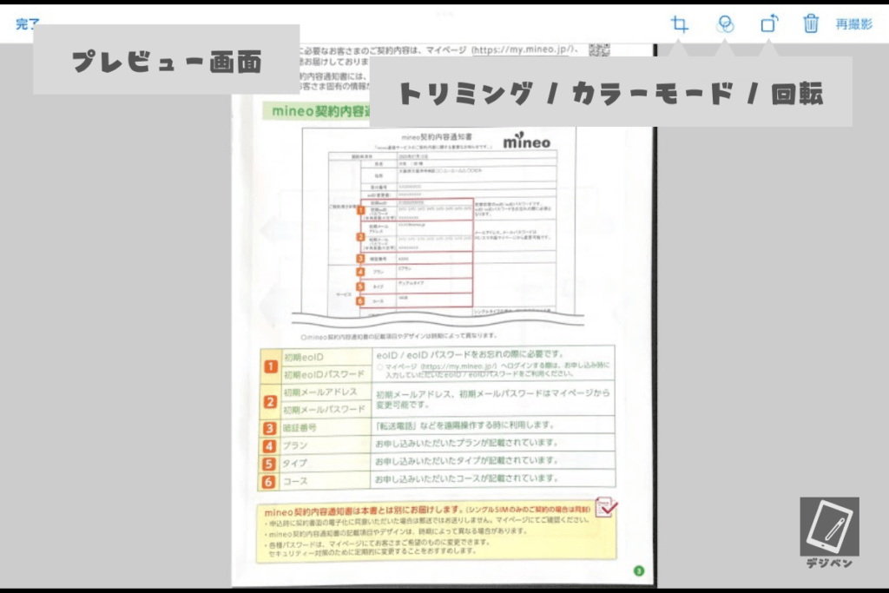889x593 pixels.
Task: Delete the scan using the trash icon
Action: [811, 24]
